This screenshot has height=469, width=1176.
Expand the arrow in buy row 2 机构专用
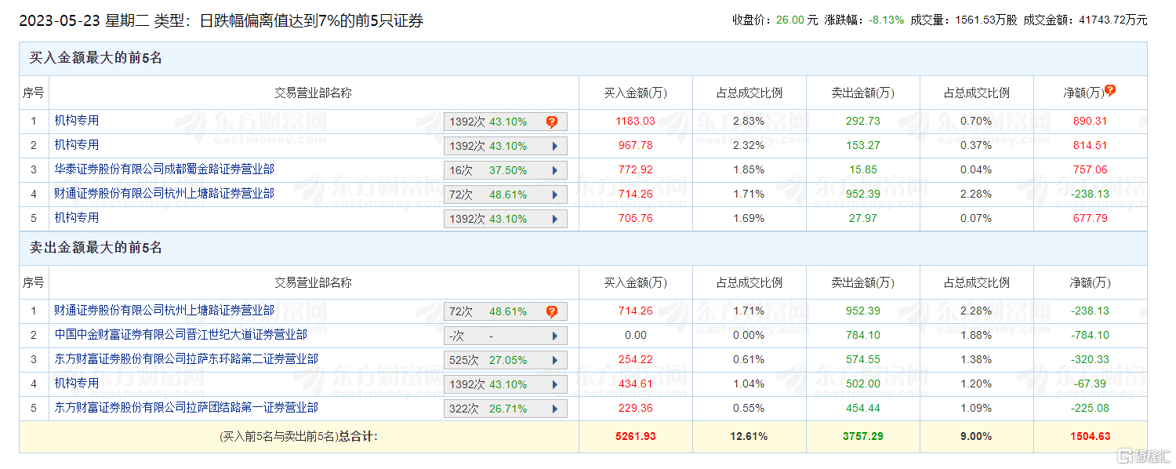555,146
